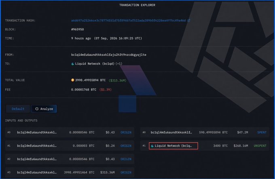
Task: Switch to the Analyze tab
Action: point(44,109)
